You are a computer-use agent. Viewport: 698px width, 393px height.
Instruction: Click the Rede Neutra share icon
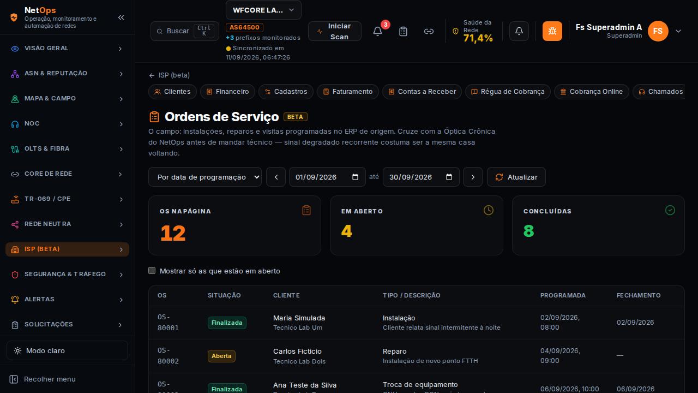point(15,224)
